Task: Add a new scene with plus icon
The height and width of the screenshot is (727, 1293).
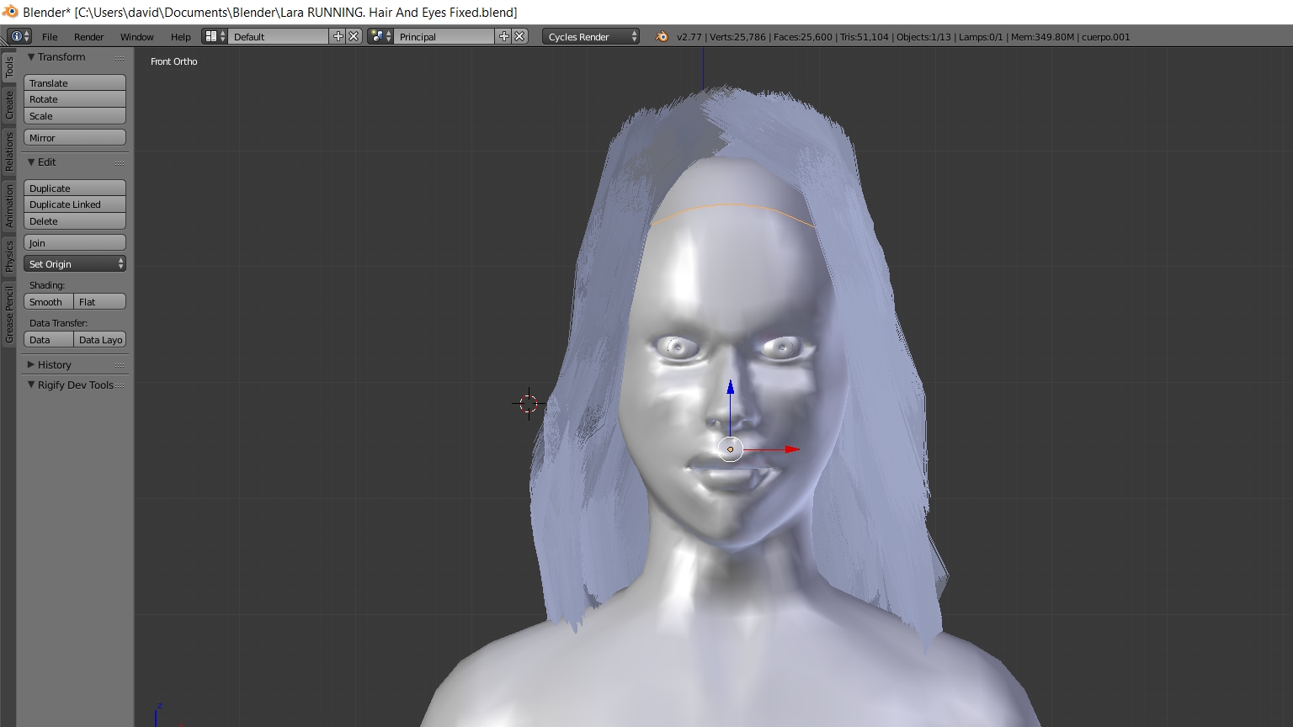Action: pos(504,36)
